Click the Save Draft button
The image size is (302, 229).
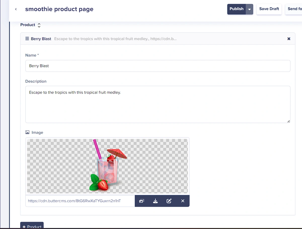click(269, 9)
